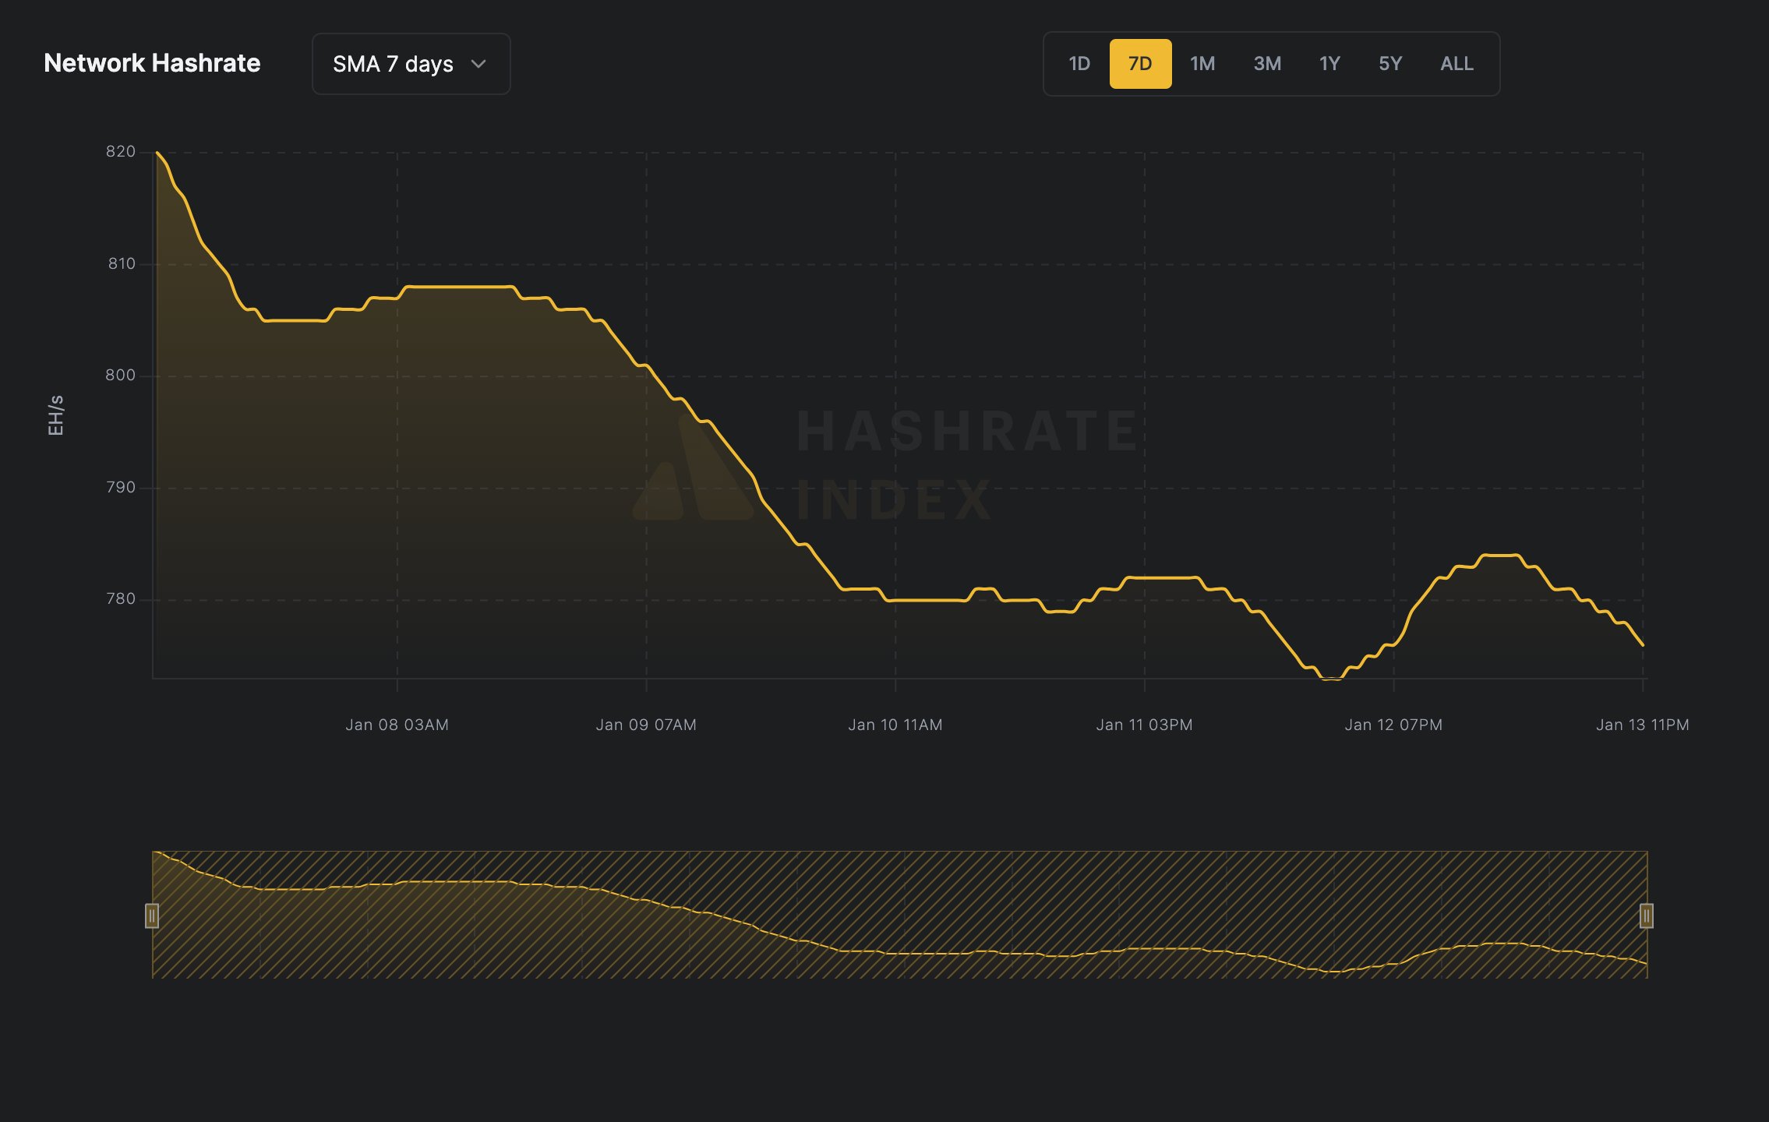Click the 820 gridline value label
The image size is (1769, 1122).
(x=122, y=150)
